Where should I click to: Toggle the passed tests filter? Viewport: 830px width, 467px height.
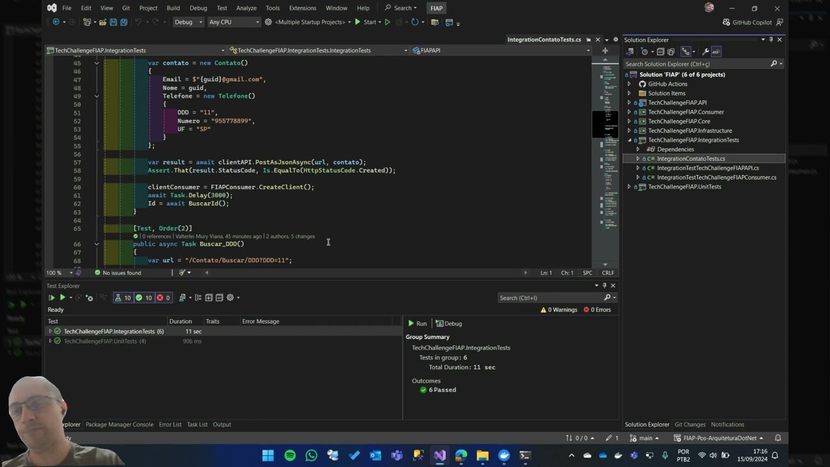click(x=144, y=298)
